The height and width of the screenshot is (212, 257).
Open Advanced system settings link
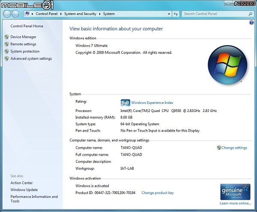tap(31, 59)
